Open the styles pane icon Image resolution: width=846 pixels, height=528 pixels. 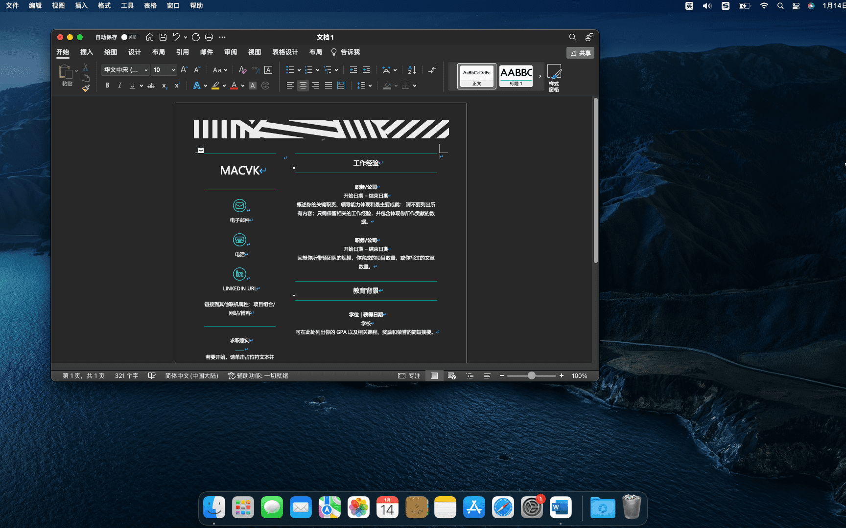(554, 78)
